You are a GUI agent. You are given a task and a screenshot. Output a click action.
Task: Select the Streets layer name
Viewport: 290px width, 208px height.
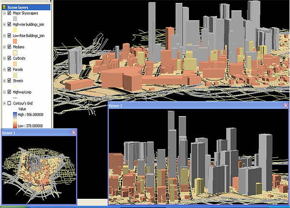coord(18,80)
